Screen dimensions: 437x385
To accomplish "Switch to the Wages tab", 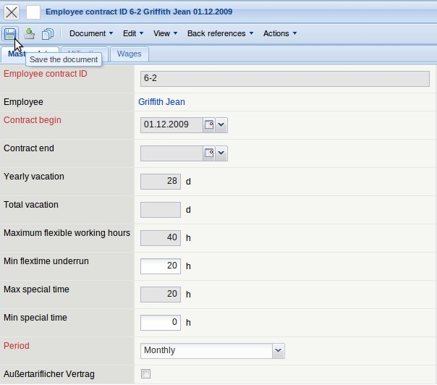I will (130, 54).
